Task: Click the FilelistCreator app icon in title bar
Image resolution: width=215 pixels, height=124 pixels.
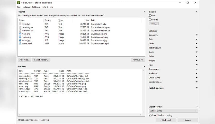Action: click(19, 3)
